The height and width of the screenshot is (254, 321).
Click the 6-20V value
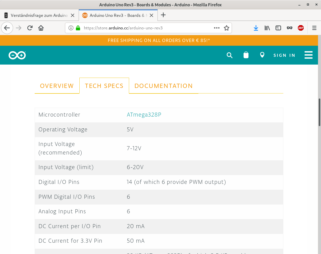pos(135,167)
